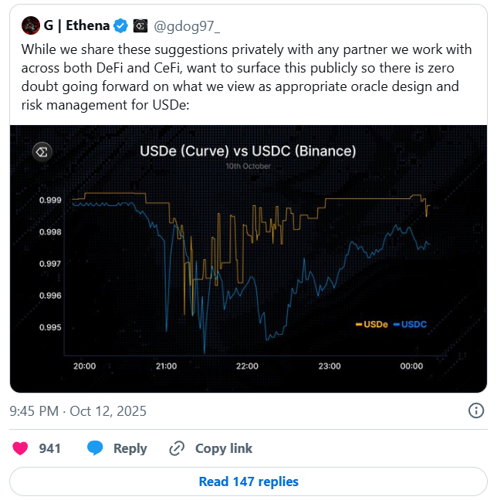Click the Copy link text

pos(224,448)
